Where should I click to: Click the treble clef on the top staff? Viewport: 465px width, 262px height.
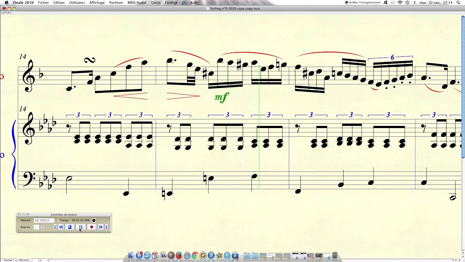28,76
